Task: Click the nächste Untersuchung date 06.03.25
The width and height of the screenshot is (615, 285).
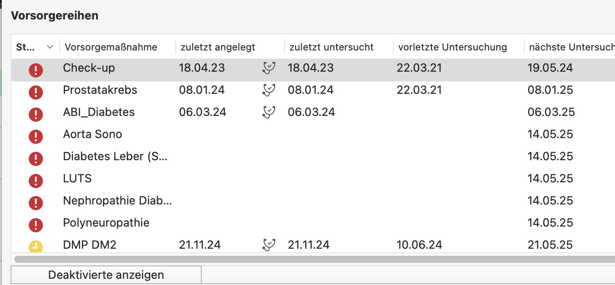Action: tap(551, 112)
